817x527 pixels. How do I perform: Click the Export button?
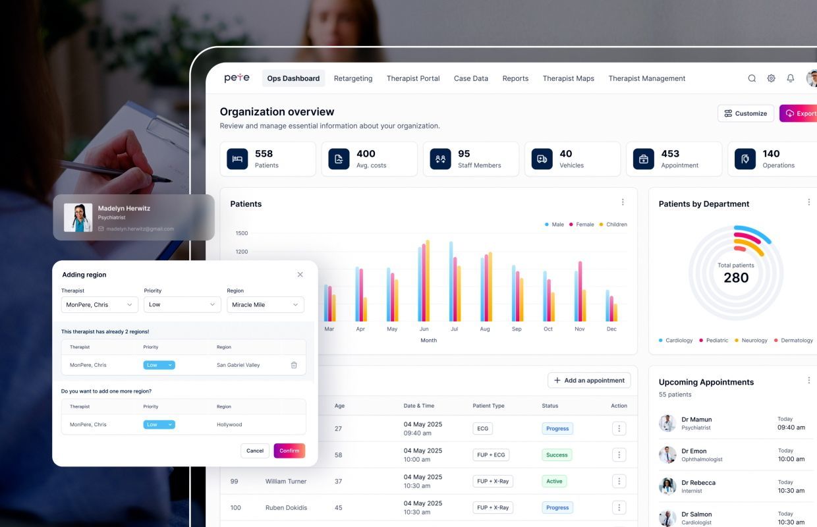(x=799, y=113)
